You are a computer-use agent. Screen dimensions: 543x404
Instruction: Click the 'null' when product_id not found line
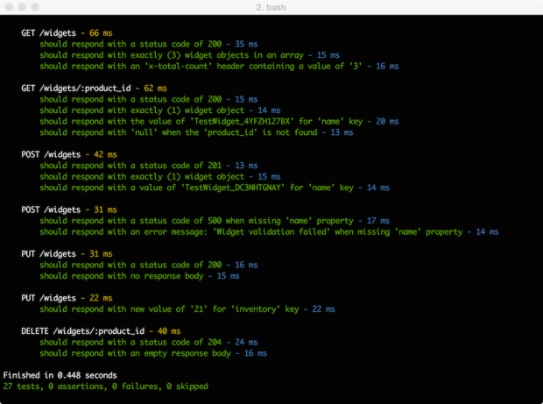(x=196, y=132)
